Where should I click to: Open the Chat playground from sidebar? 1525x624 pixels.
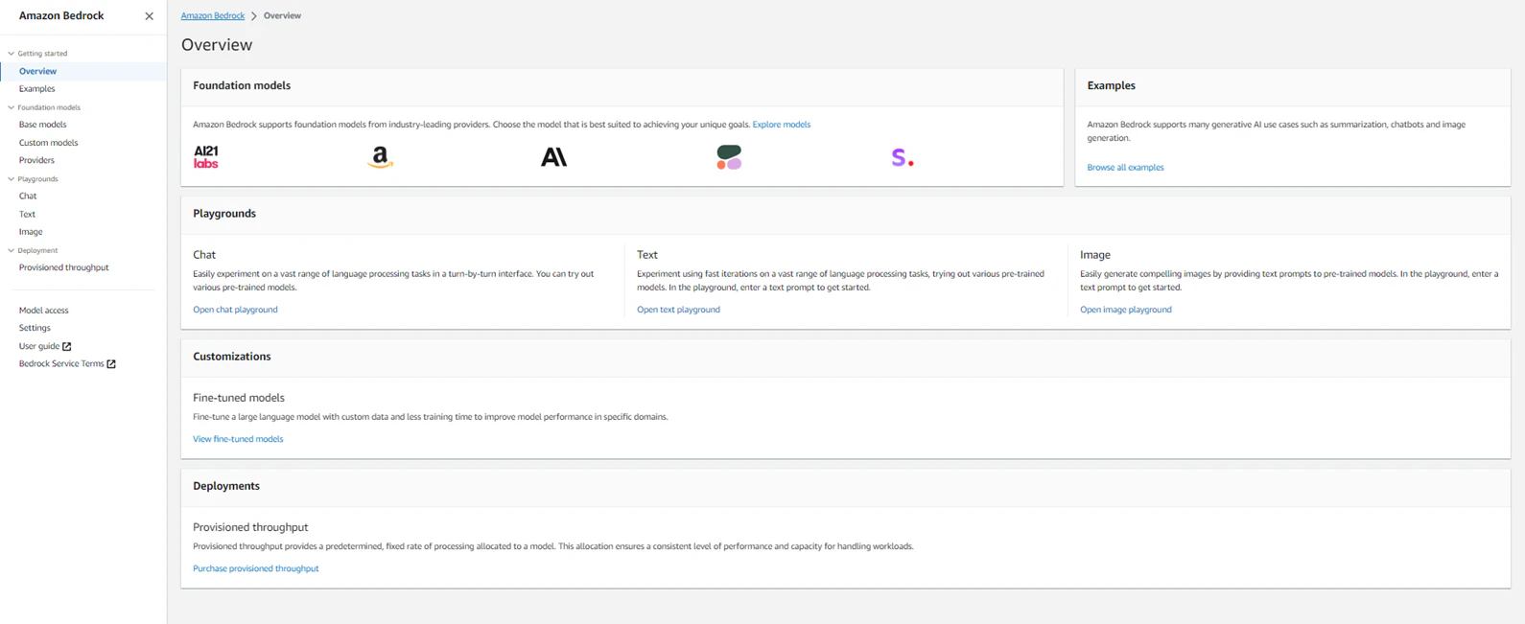pos(28,196)
